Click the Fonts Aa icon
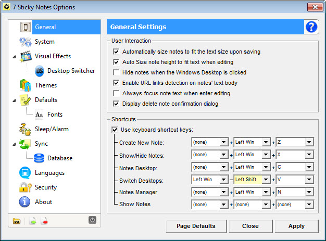The image size is (326, 241). (39, 115)
